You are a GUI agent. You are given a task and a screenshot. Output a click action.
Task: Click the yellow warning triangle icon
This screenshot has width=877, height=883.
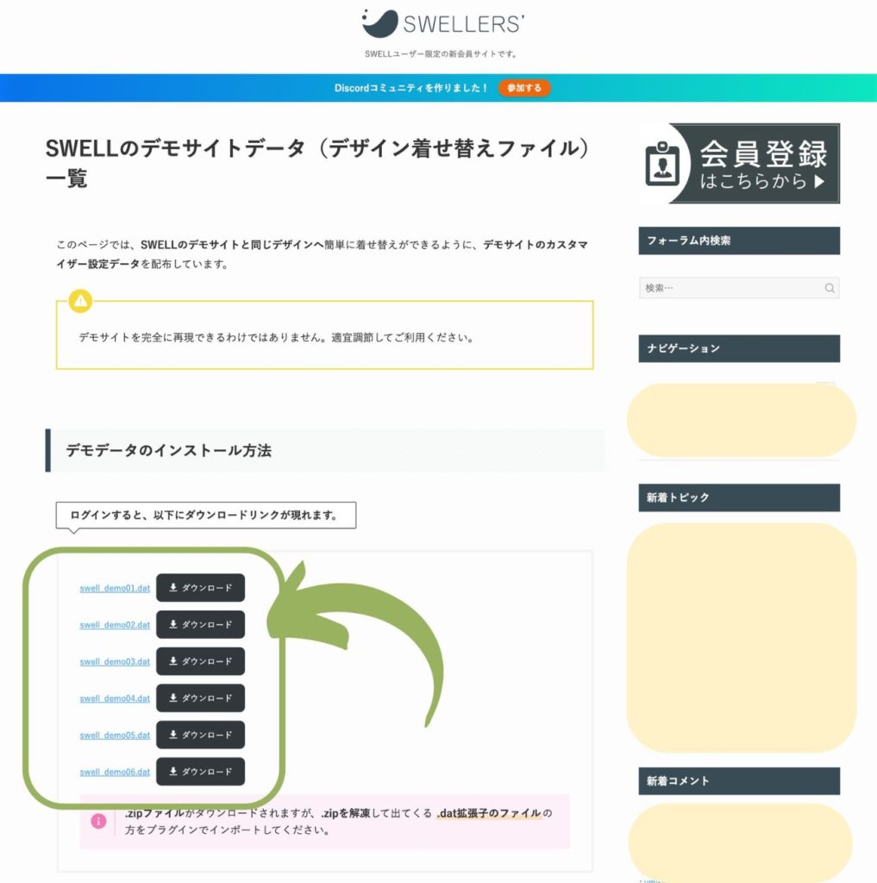[80, 302]
